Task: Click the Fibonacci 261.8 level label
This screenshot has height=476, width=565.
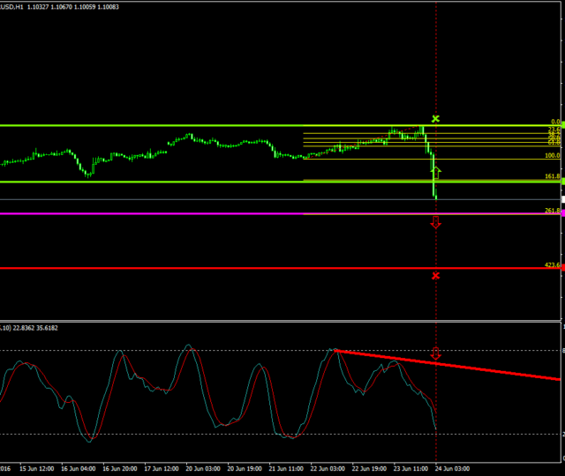Action: click(553, 211)
